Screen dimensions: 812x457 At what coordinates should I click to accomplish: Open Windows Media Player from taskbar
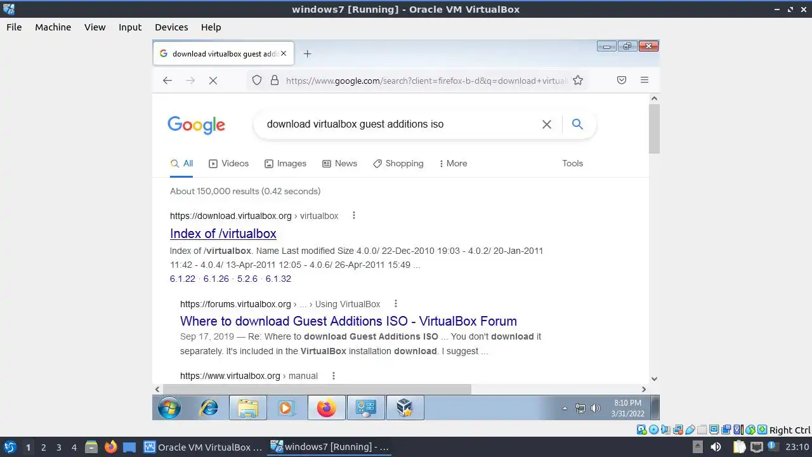tap(287, 407)
